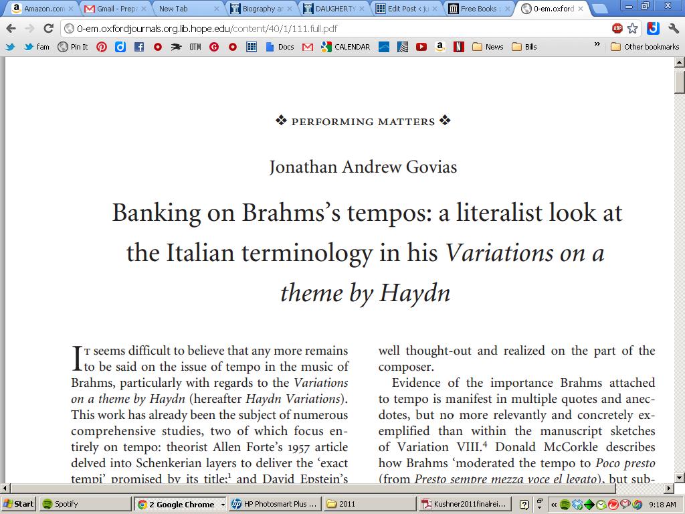Image resolution: width=685 pixels, height=514 pixels.
Task: Open the blue grid bookmark icon
Action: coord(252,47)
